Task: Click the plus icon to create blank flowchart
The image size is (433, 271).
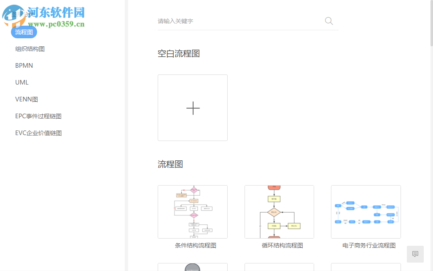Action: 193,108
